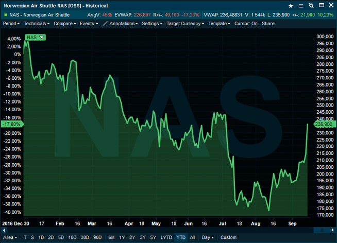The width and height of the screenshot is (337, 243).
Task: Select the 5D time range
Action: coord(61,237)
